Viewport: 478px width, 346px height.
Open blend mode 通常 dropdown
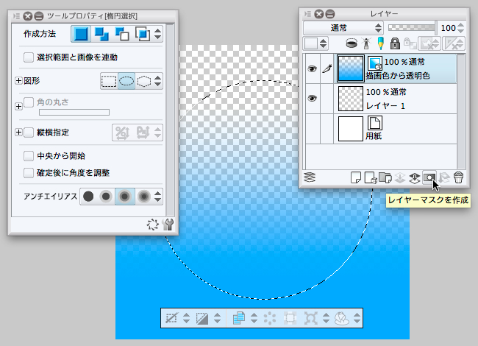coord(343,28)
